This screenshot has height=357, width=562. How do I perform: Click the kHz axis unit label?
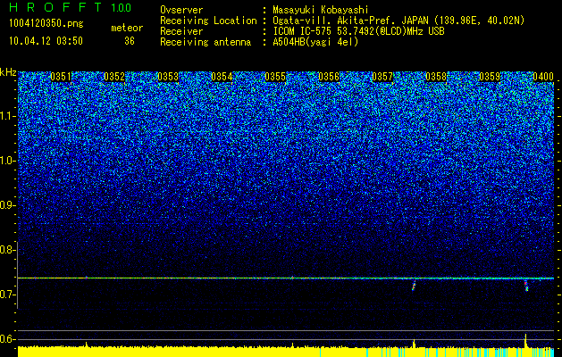tap(8, 72)
